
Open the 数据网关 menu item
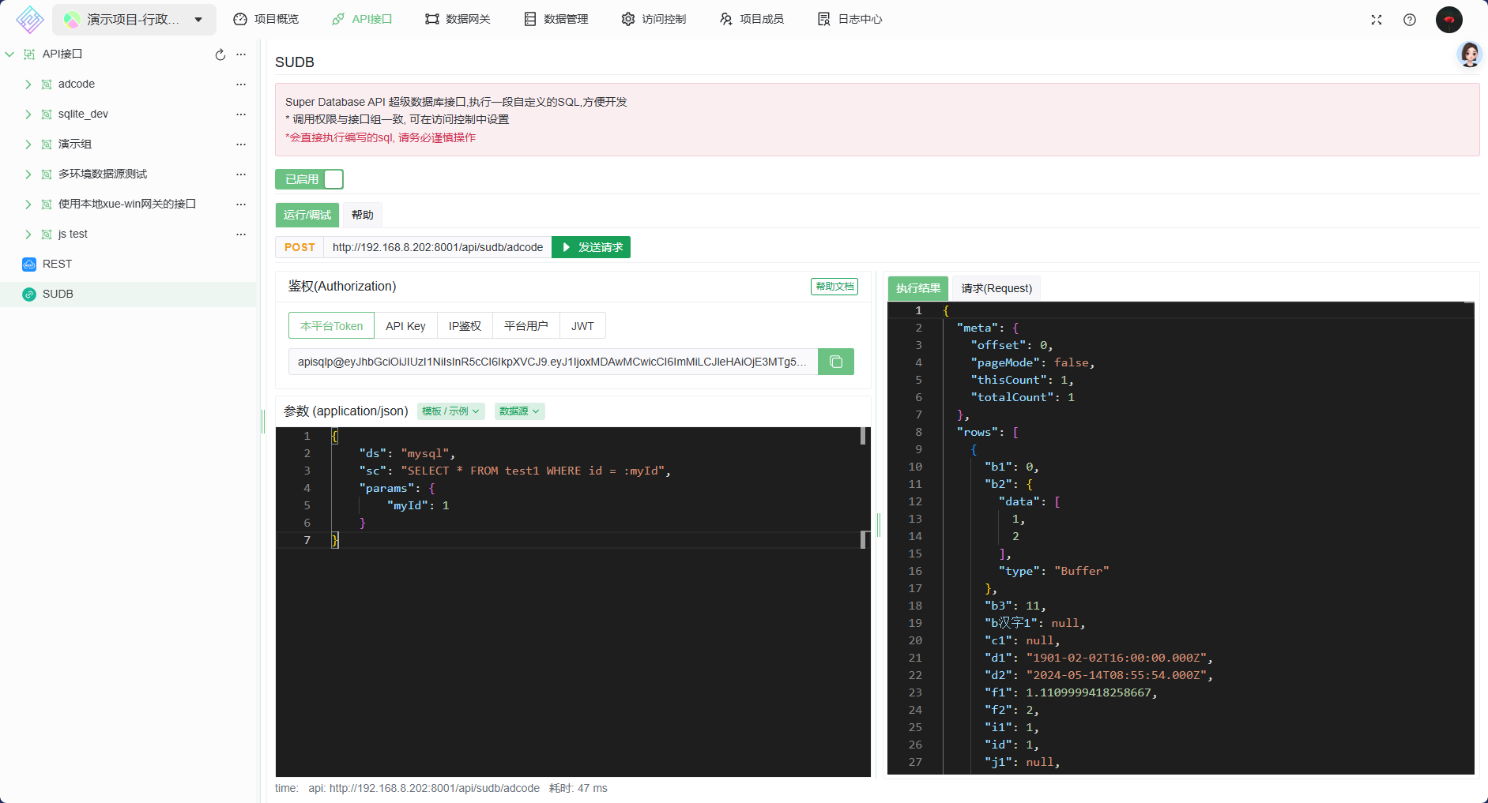(458, 19)
